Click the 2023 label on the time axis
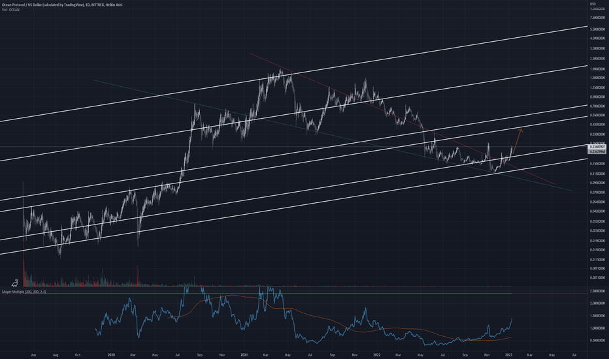The height and width of the screenshot is (359, 609). (509, 355)
